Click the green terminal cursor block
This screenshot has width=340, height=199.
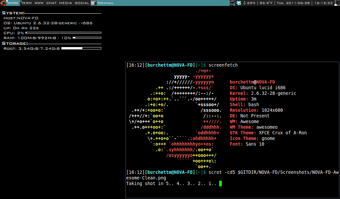click(x=220, y=184)
